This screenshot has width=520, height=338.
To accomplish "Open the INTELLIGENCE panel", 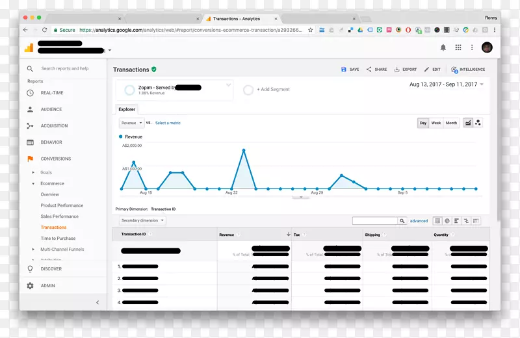I will pyautogui.click(x=468, y=70).
